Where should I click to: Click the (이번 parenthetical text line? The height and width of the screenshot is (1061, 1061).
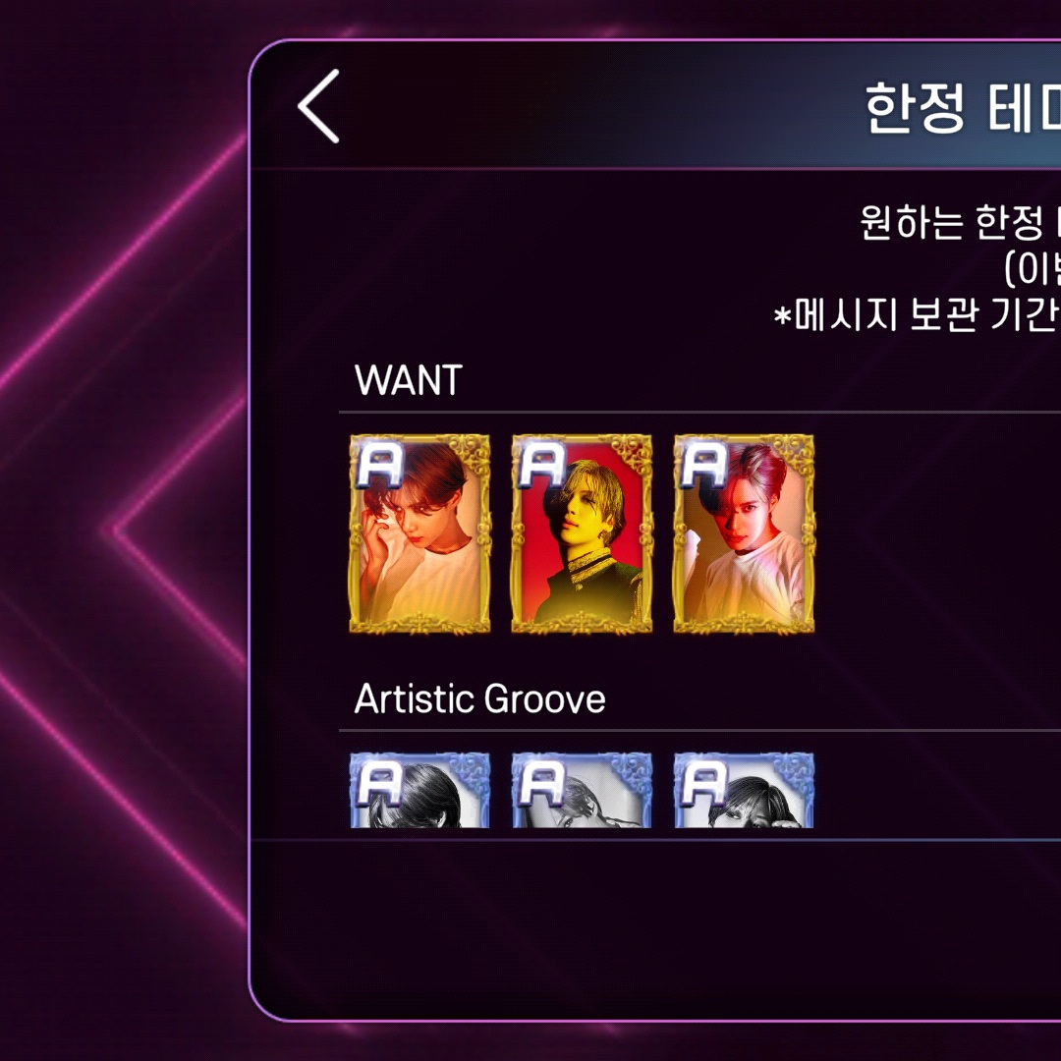coord(1032,268)
